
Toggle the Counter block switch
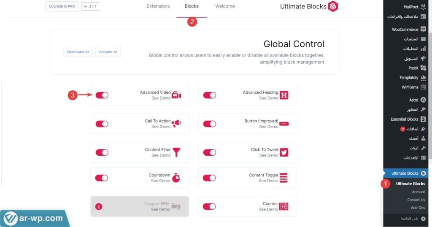209,207
